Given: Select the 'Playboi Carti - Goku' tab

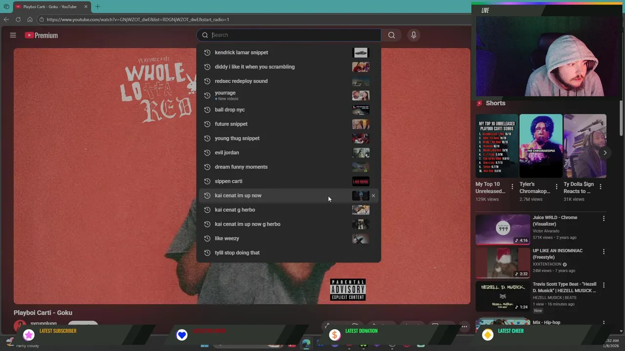Looking at the screenshot, I should 51,7.
